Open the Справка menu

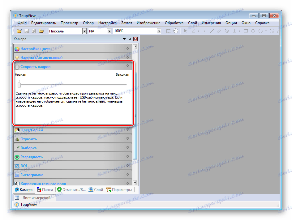[x=262, y=23]
